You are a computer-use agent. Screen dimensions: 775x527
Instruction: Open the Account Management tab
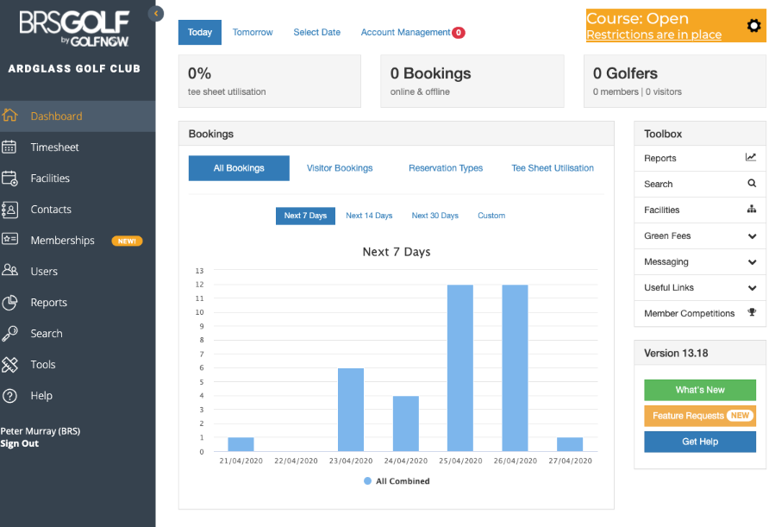[405, 32]
